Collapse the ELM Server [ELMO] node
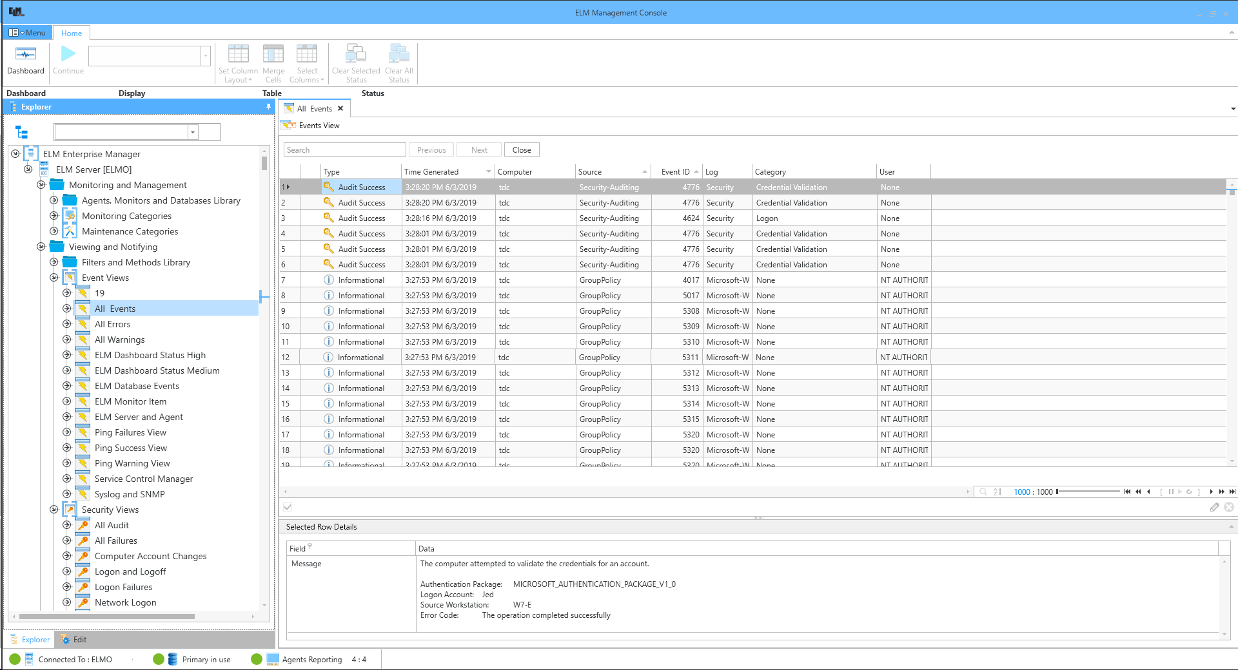 (x=28, y=169)
